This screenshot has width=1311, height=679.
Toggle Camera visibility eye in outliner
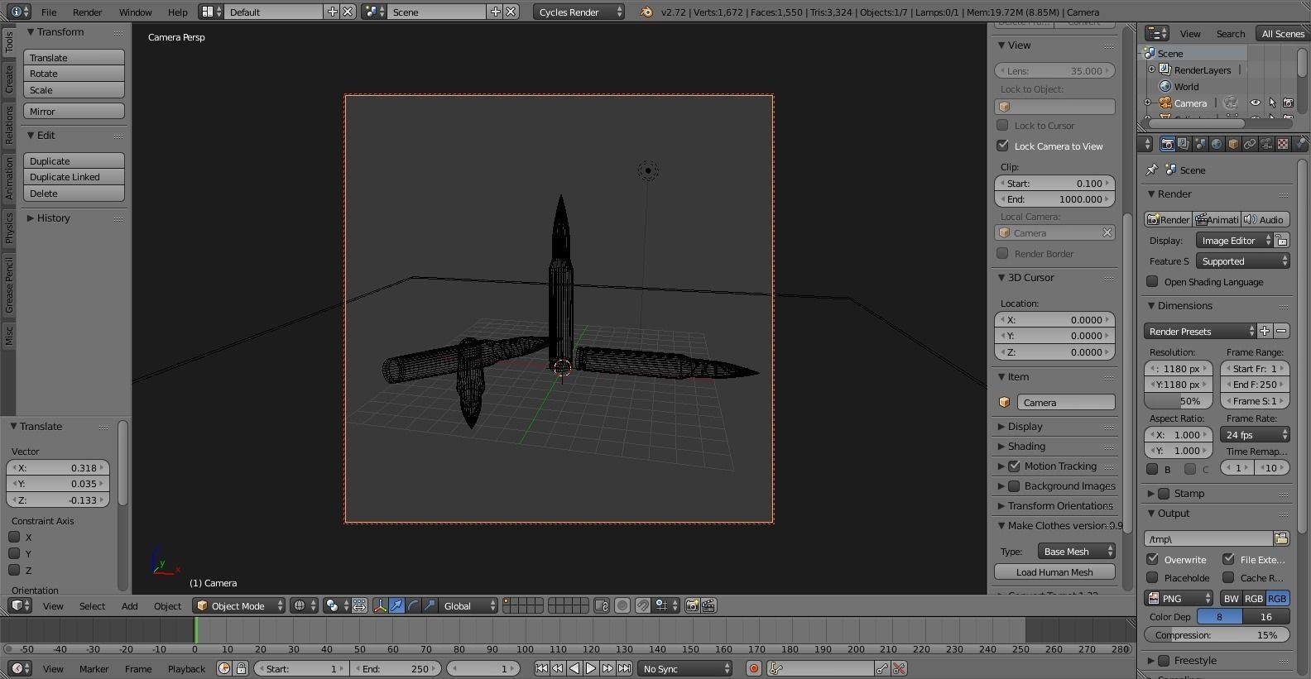click(x=1256, y=103)
